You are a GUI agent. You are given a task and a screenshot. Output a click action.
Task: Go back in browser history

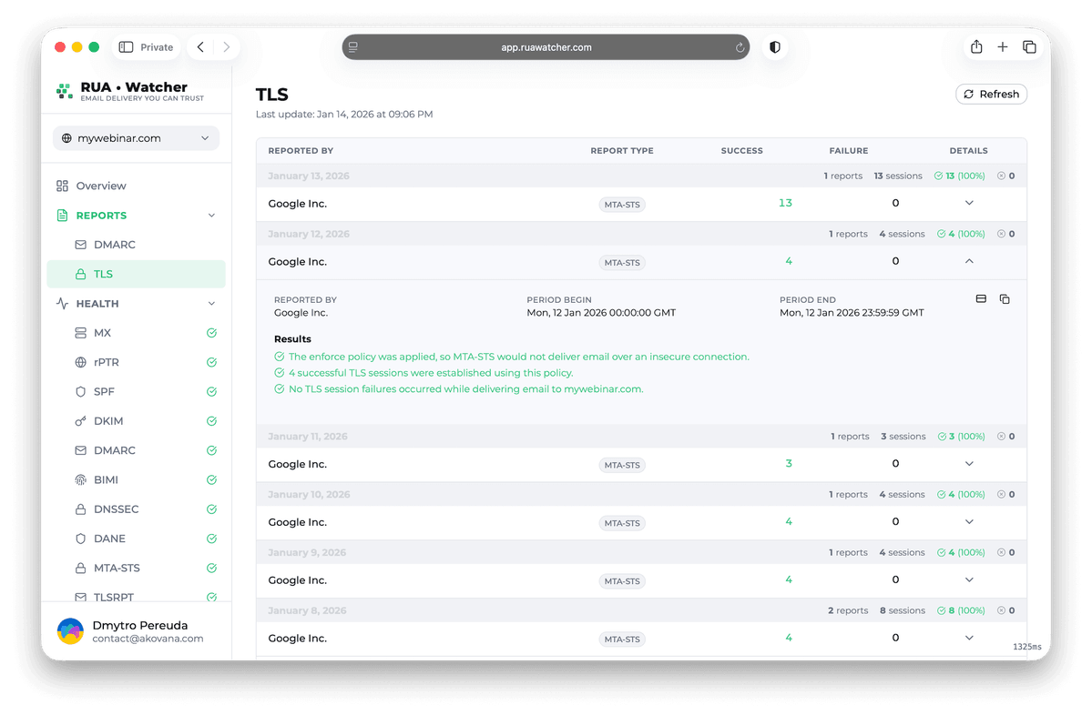coord(200,47)
